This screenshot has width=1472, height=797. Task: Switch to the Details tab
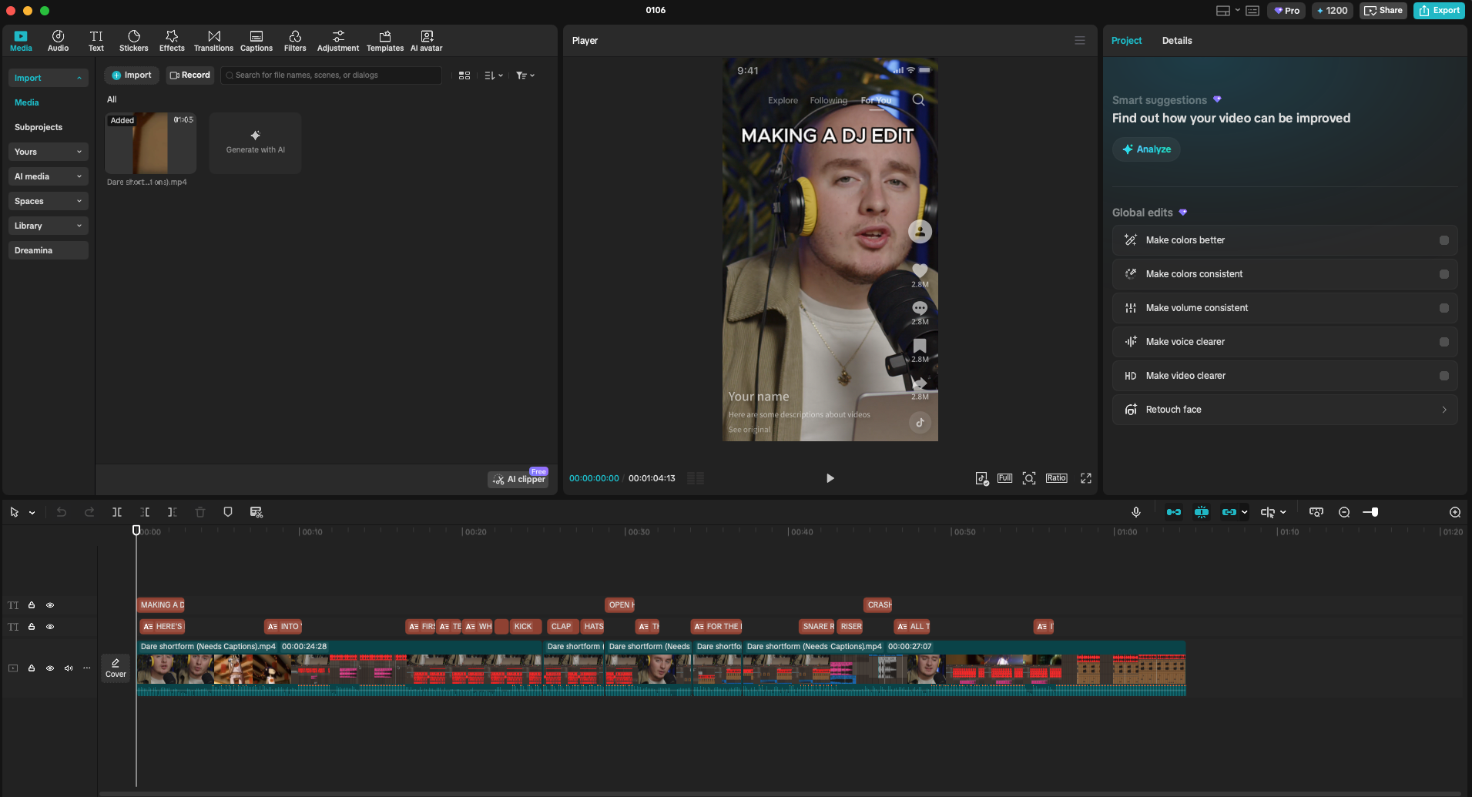pos(1176,41)
